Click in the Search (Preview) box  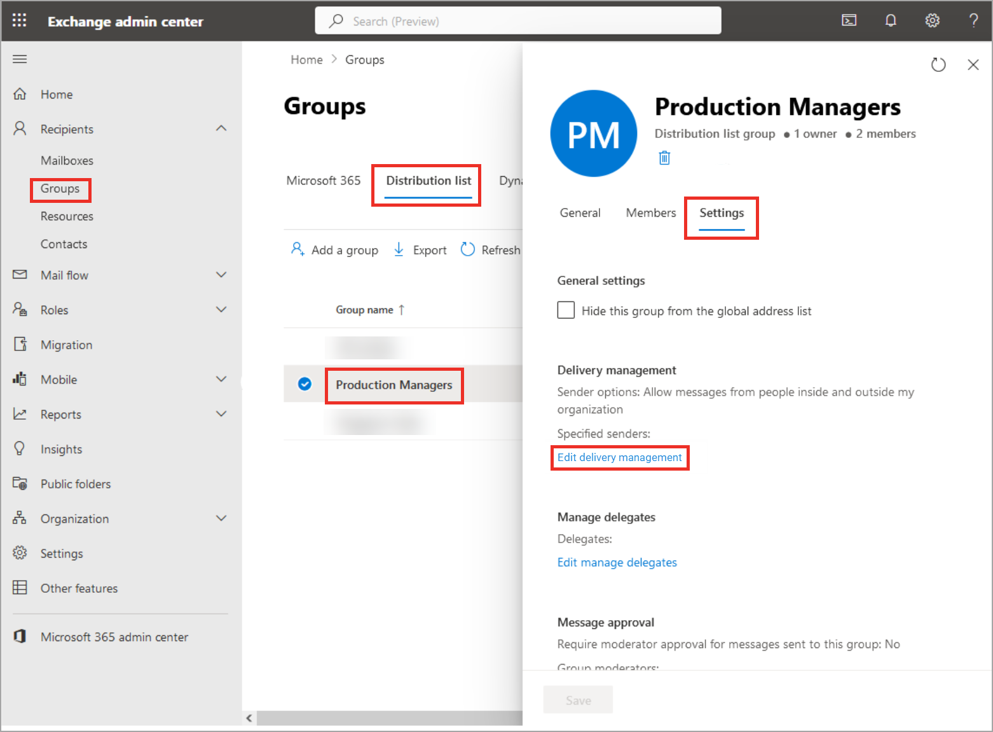518,21
